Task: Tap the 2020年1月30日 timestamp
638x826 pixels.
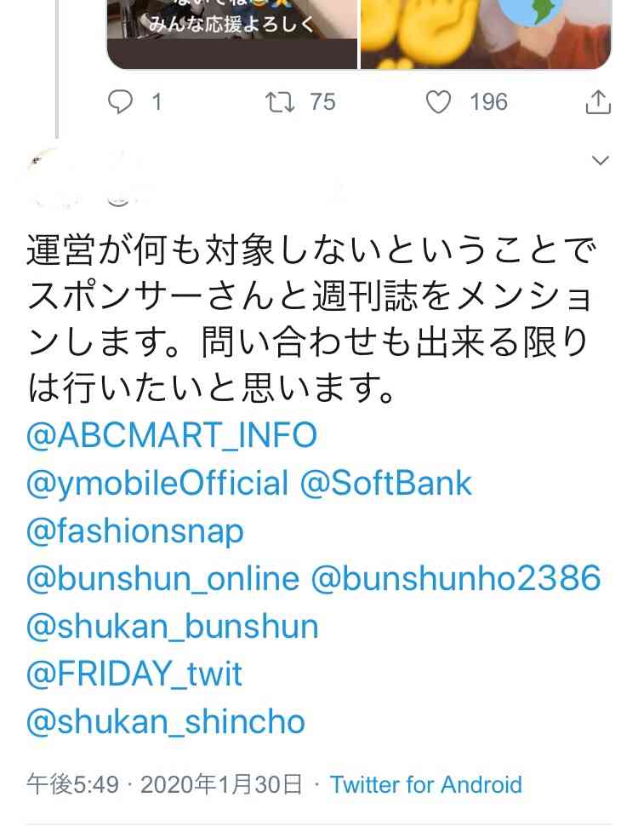Action: tap(221, 784)
